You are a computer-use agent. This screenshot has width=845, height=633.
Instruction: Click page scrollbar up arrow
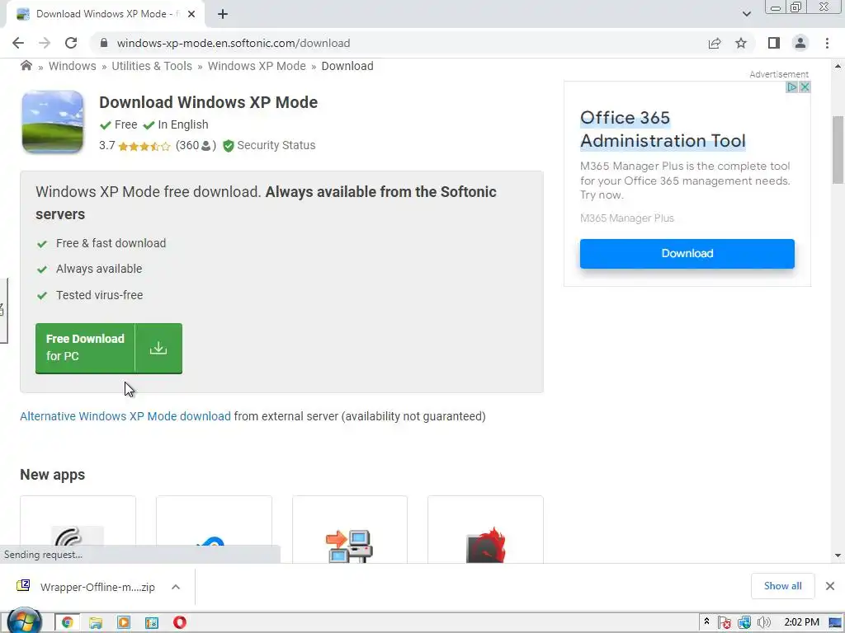click(x=838, y=66)
